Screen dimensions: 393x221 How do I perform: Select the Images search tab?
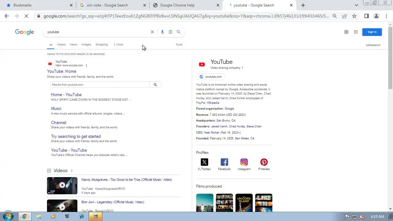tap(86, 45)
